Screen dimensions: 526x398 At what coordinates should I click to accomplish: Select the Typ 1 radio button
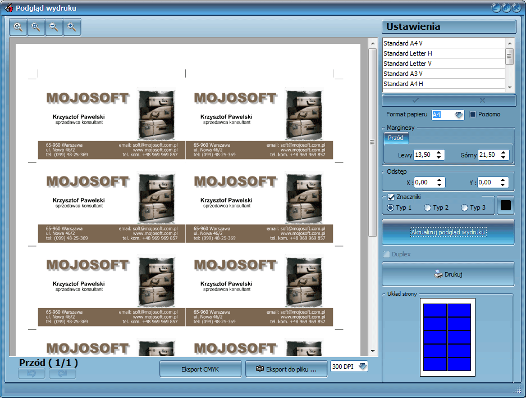click(x=391, y=208)
